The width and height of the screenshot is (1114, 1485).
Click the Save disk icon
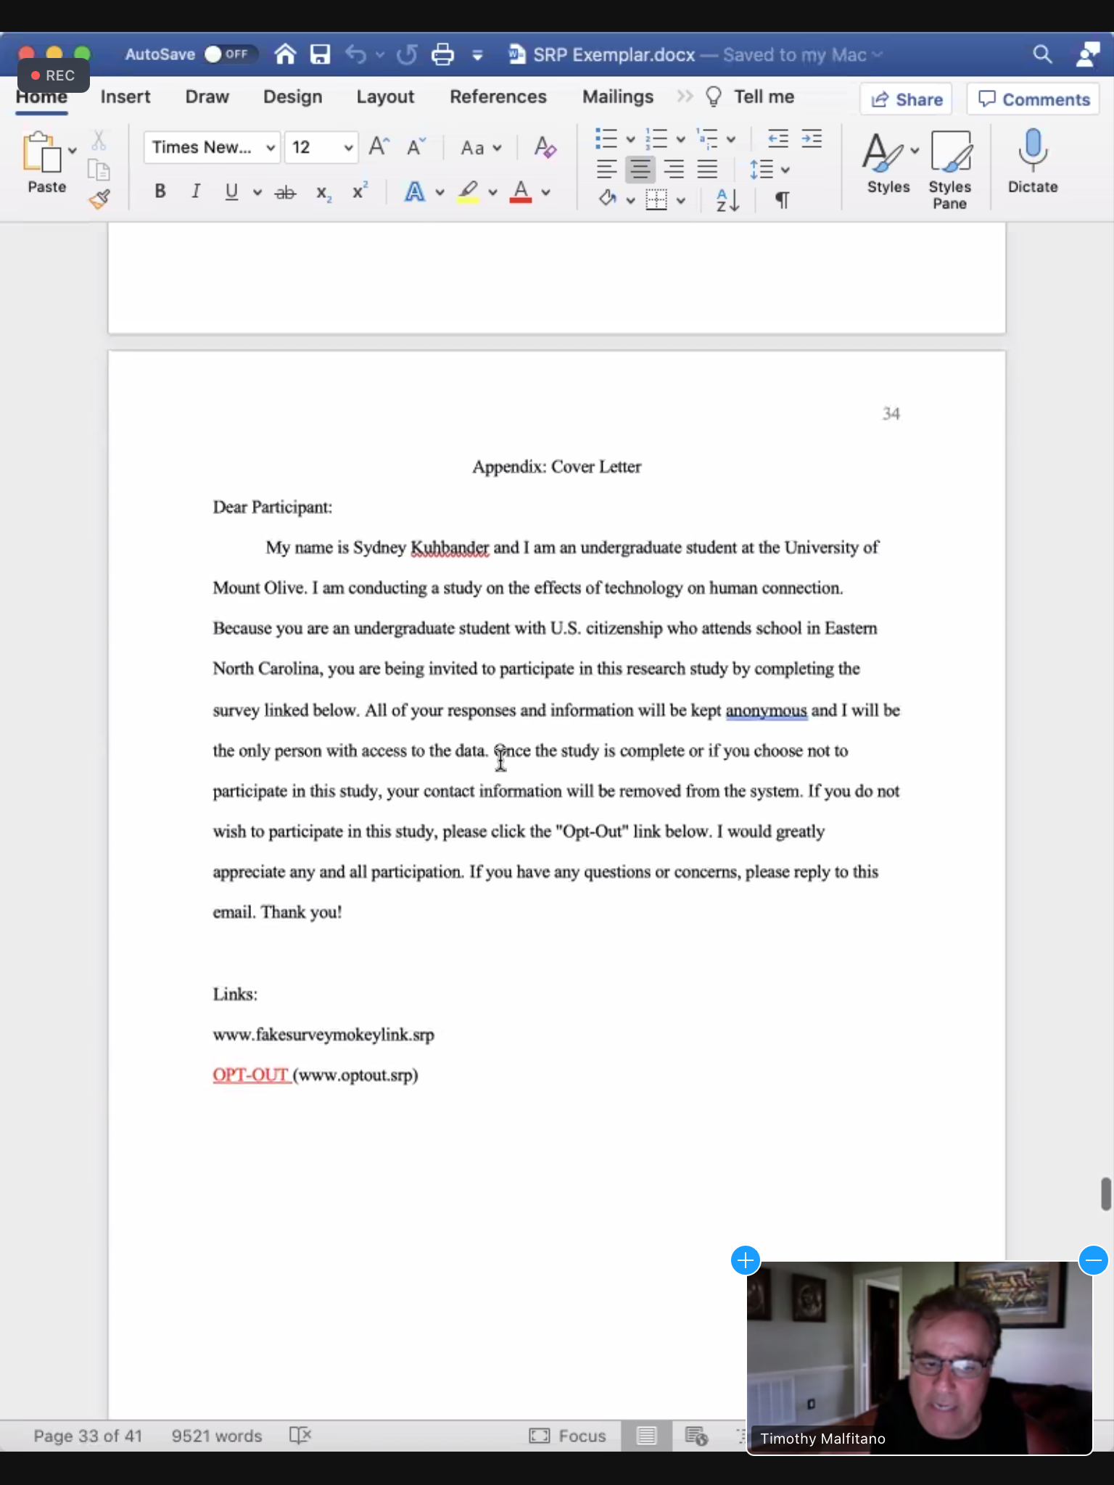pos(320,54)
